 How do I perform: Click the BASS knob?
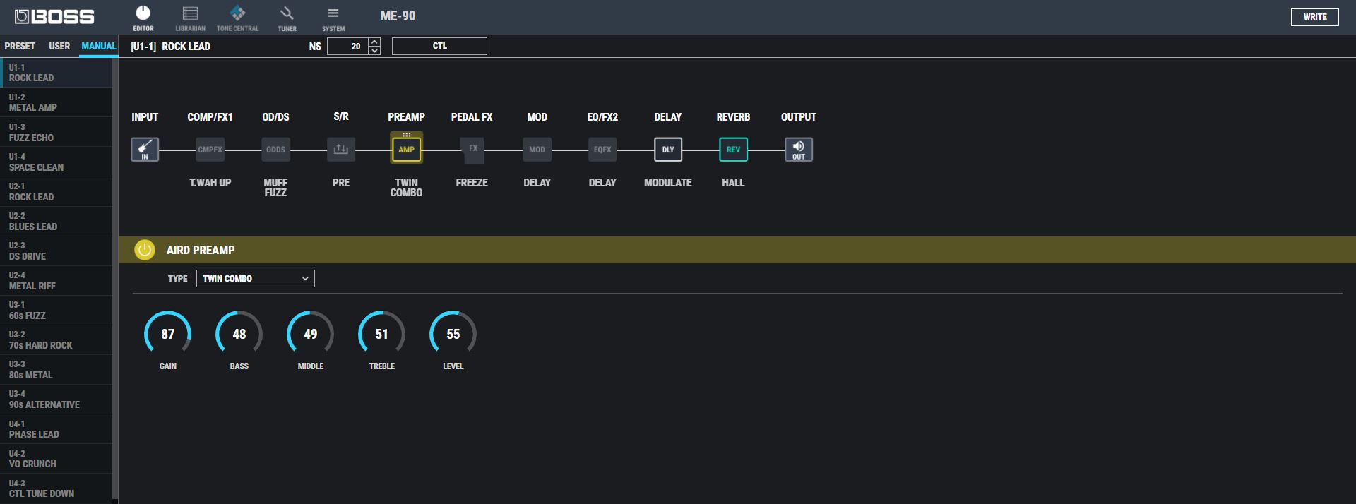[239, 334]
